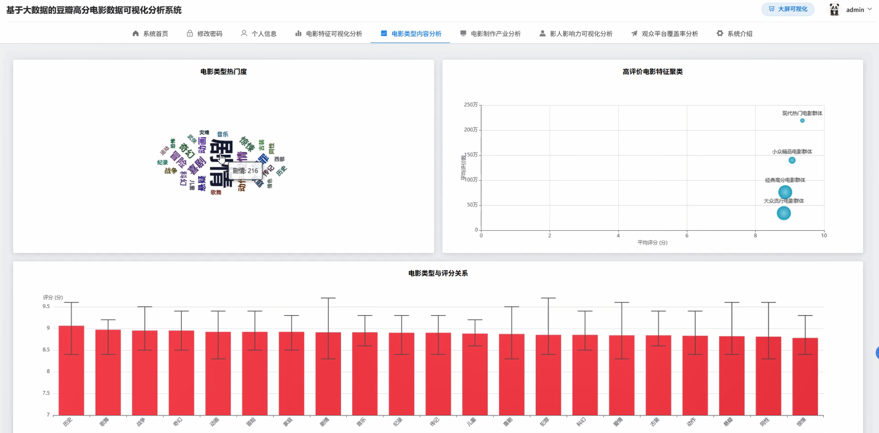
Task: Click the admin username text
Action: [x=855, y=10]
